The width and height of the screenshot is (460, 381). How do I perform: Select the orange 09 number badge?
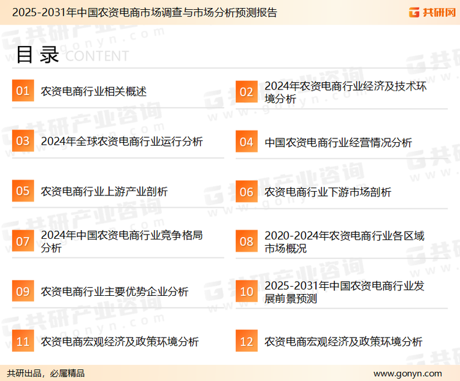tap(23, 291)
